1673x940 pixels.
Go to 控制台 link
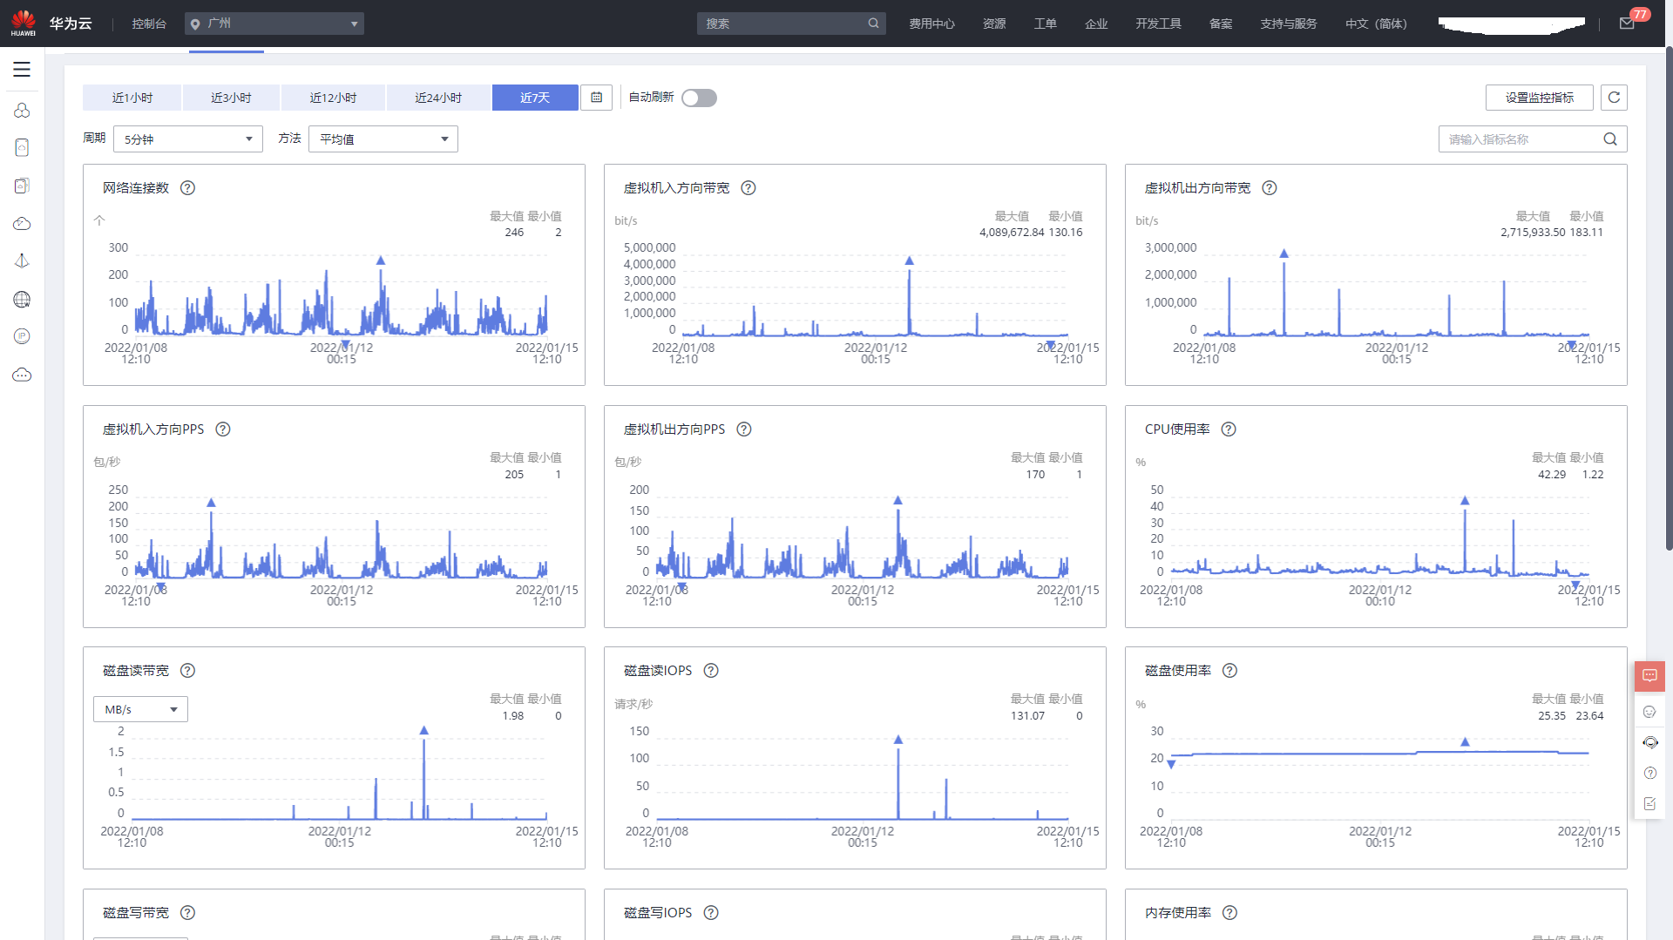149,24
